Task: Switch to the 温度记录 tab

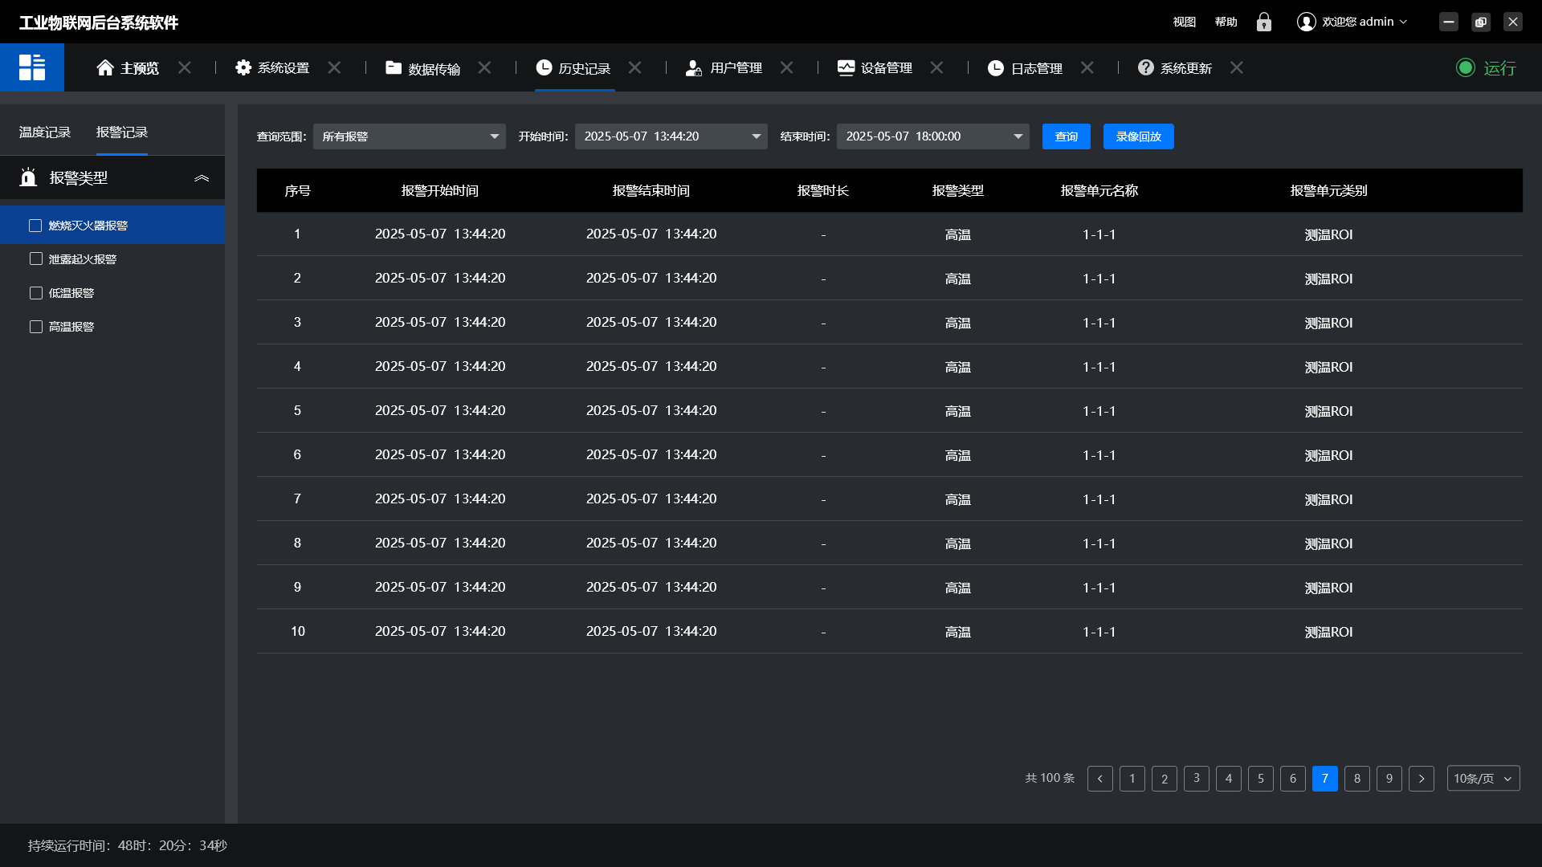Action: click(x=45, y=132)
